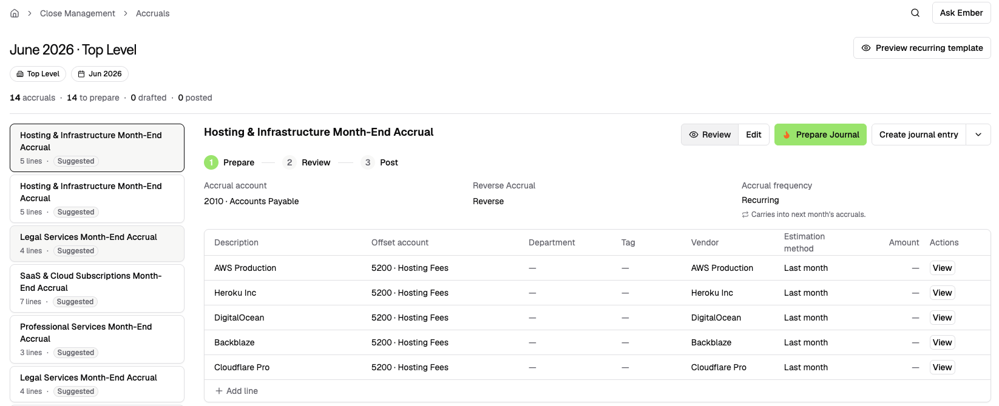The image size is (999, 406).
Task: Click Add line
Action: coord(237,391)
